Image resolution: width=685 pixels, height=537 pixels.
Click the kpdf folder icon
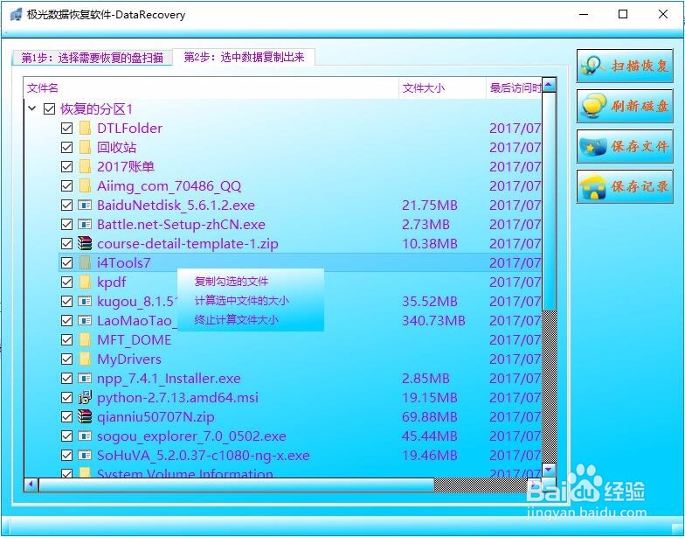[85, 282]
